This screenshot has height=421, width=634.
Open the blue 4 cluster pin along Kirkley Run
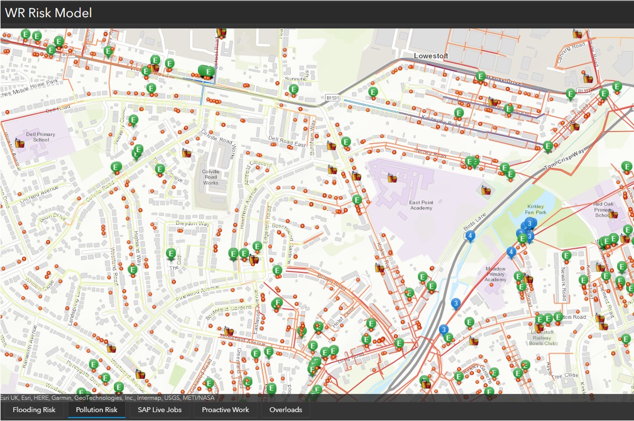[x=511, y=252]
